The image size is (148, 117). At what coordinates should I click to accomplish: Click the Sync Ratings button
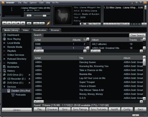click(80, 109)
